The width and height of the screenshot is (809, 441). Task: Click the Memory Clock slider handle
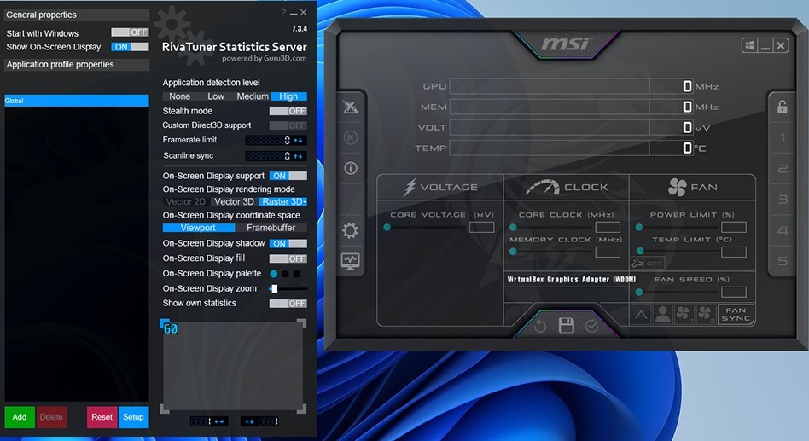(x=513, y=252)
